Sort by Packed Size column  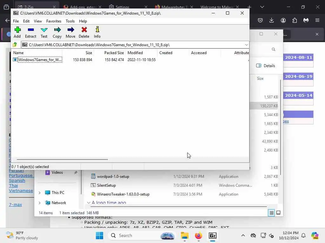coord(114,53)
